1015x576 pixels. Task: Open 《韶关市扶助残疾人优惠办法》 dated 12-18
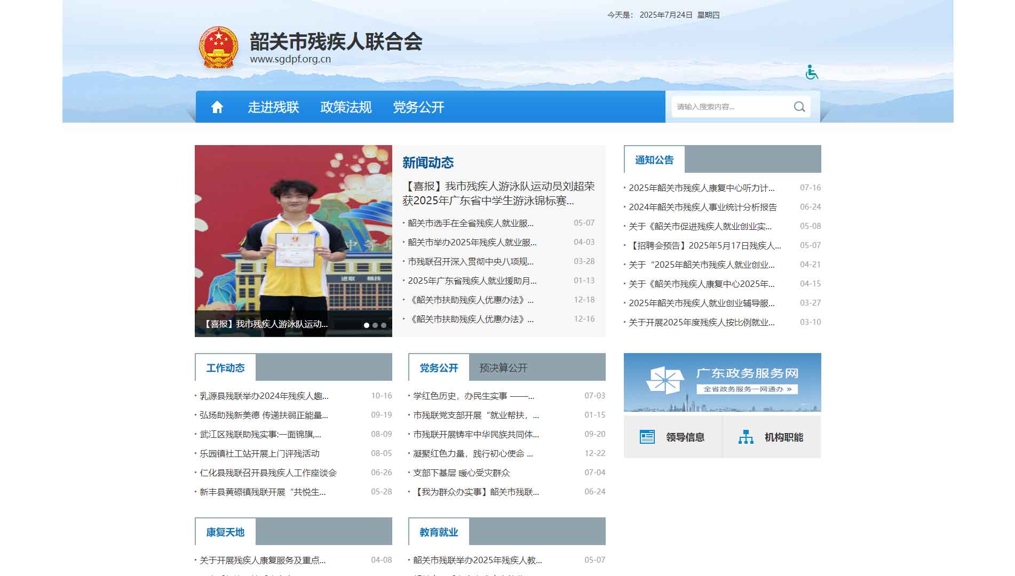471,300
